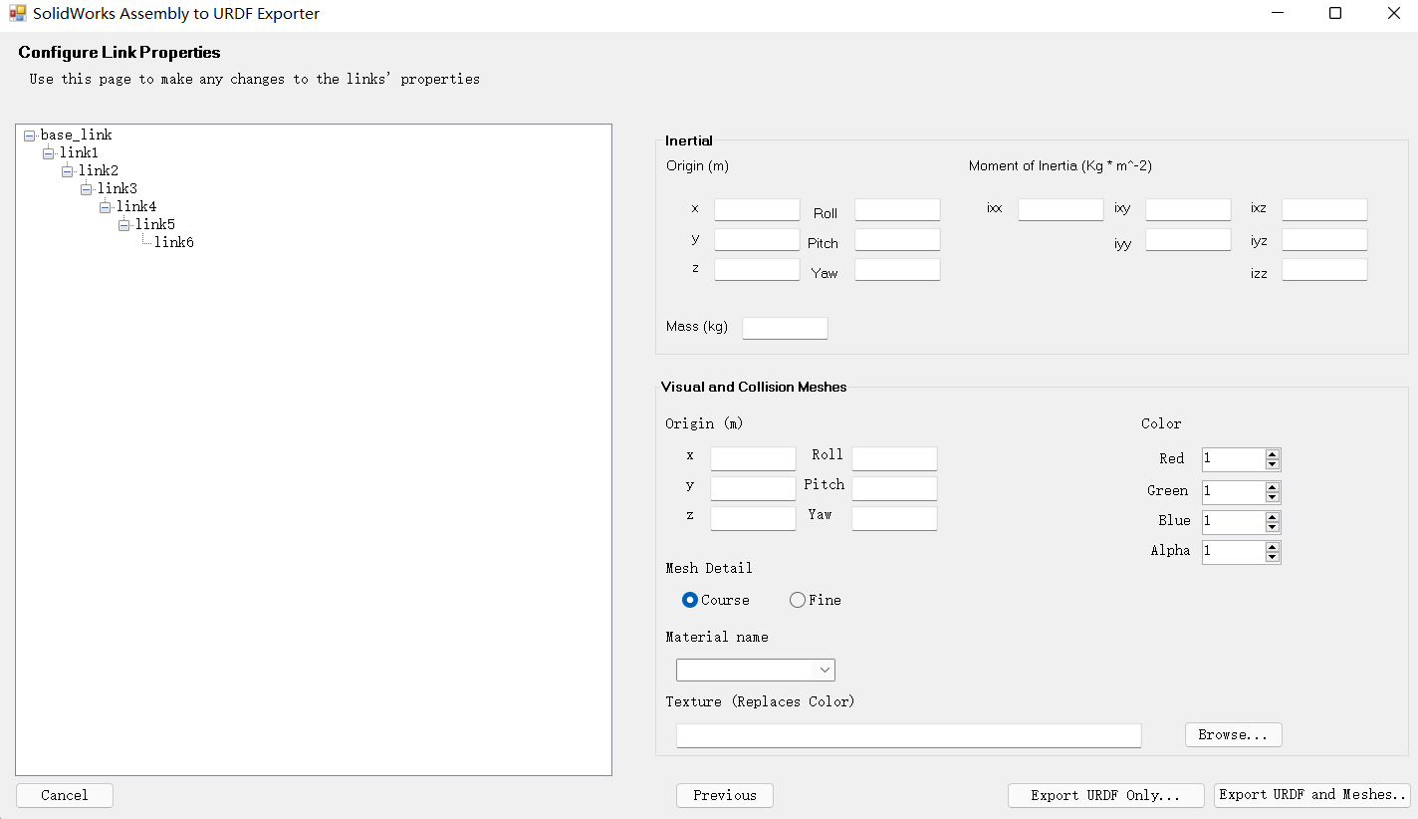Viewport: 1418px width, 819px height.
Task: Click the ixy inertia field
Action: [x=1188, y=209]
